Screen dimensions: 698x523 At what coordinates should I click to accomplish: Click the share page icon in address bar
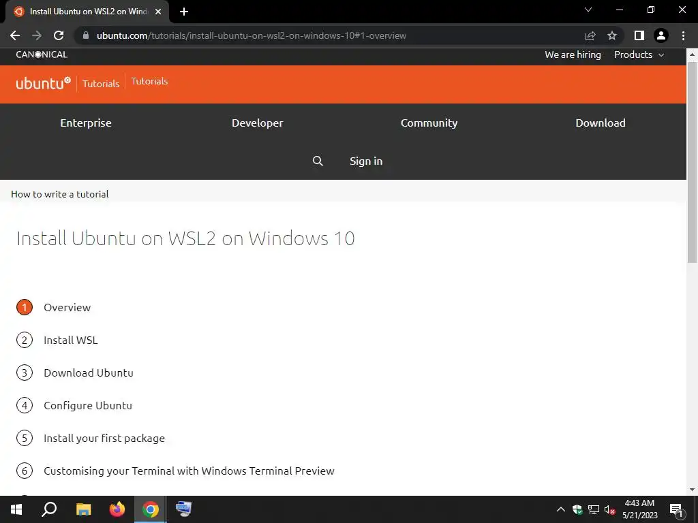(x=590, y=35)
